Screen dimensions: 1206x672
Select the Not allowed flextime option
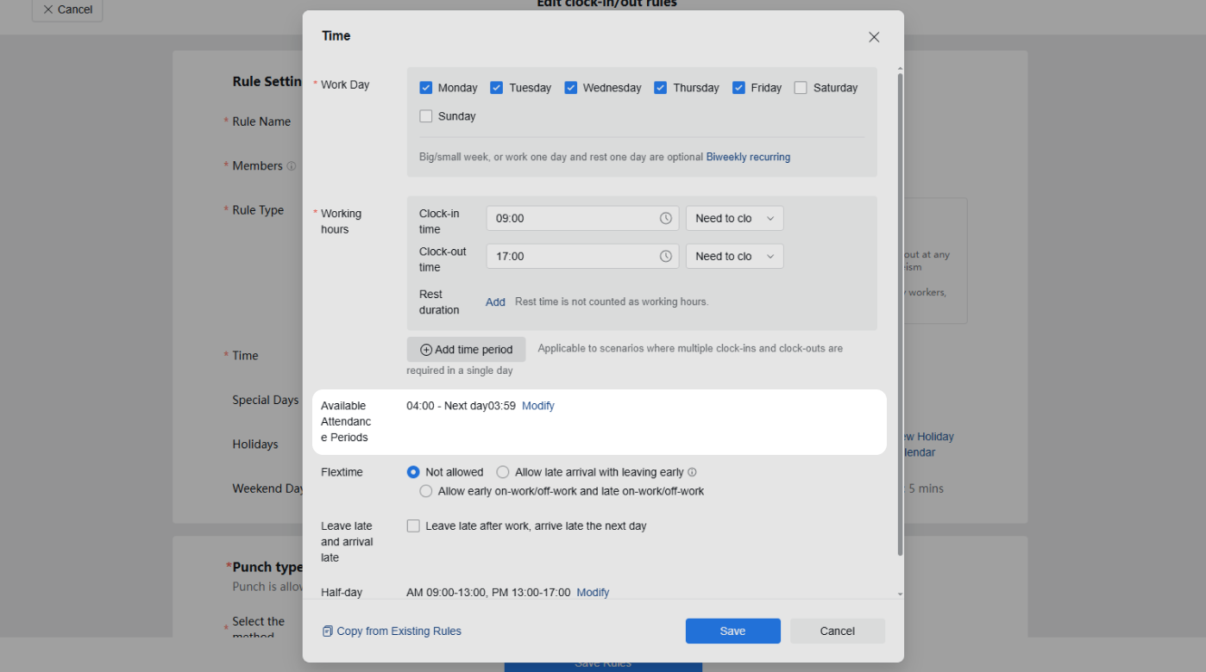[413, 472]
